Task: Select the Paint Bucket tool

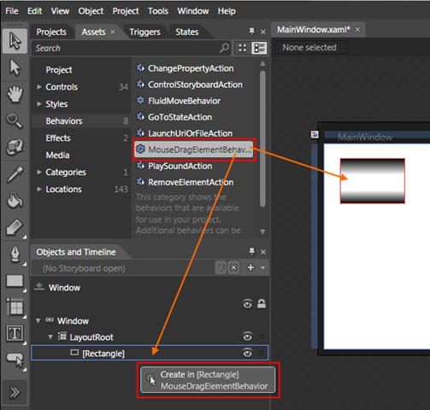Action: [x=15, y=200]
